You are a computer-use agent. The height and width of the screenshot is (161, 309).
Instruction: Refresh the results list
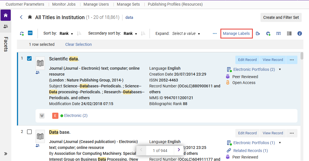click(22, 33)
